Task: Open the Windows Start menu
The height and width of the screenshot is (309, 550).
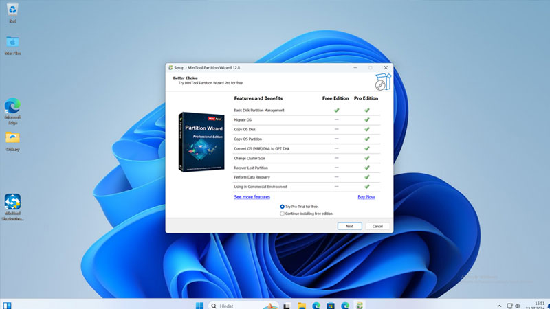Action: pos(199,306)
